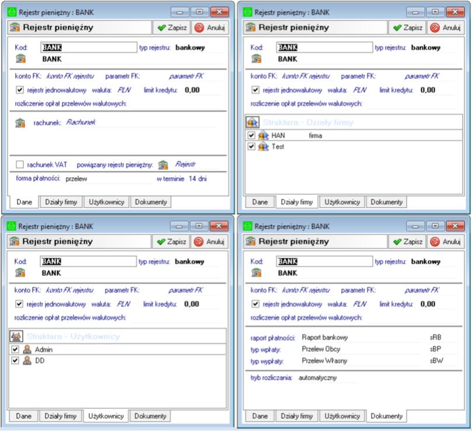
Task: Click the blue Rachunek link
Action: coord(81,123)
